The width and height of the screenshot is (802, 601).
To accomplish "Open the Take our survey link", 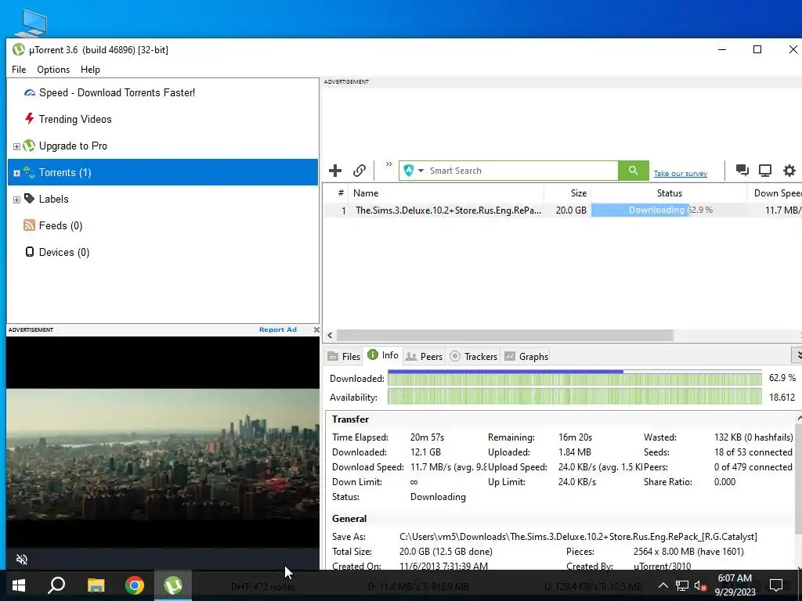I will (x=681, y=173).
